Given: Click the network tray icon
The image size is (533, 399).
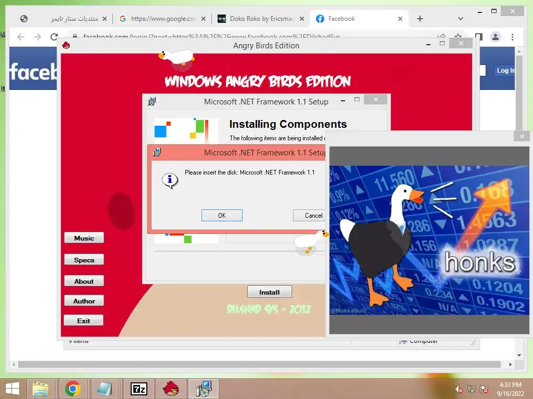Looking at the screenshot, I should pos(472,389).
